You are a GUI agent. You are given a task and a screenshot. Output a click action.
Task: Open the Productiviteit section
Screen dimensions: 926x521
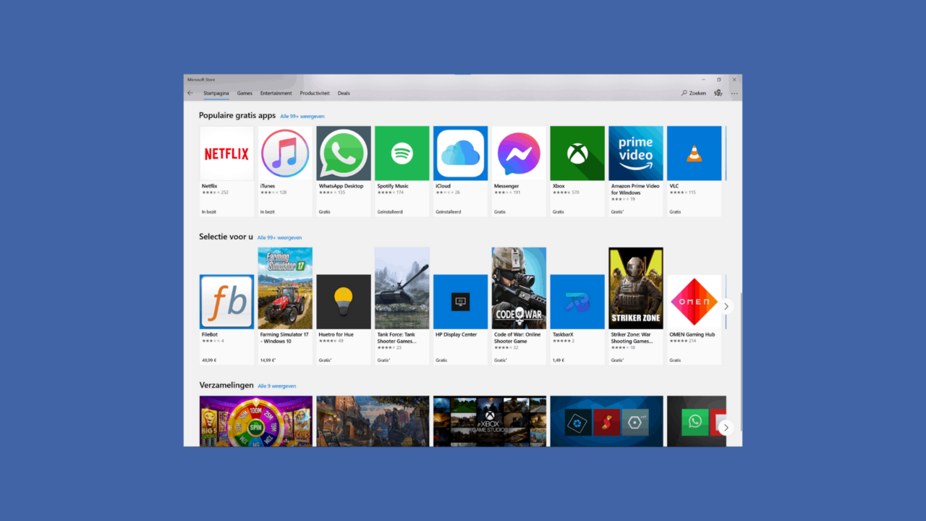pos(315,93)
